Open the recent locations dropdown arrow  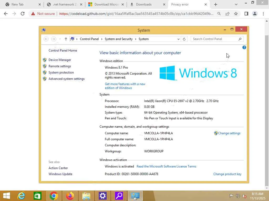pos(60,39)
